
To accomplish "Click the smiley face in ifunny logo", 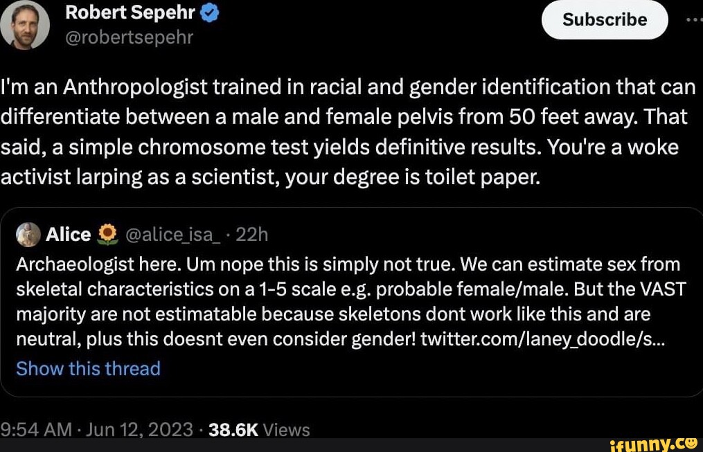I will pyautogui.click(x=689, y=442).
